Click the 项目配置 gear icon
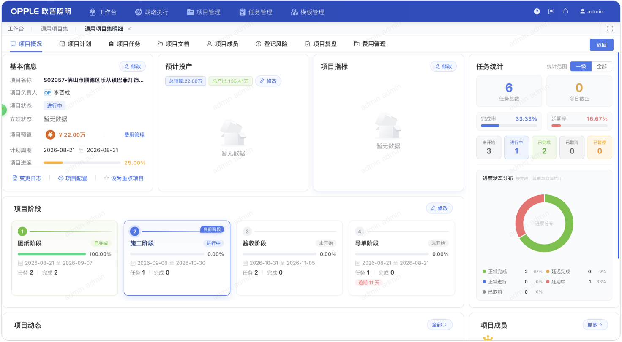Viewport: 622px width, 342px height. (61, 178)
